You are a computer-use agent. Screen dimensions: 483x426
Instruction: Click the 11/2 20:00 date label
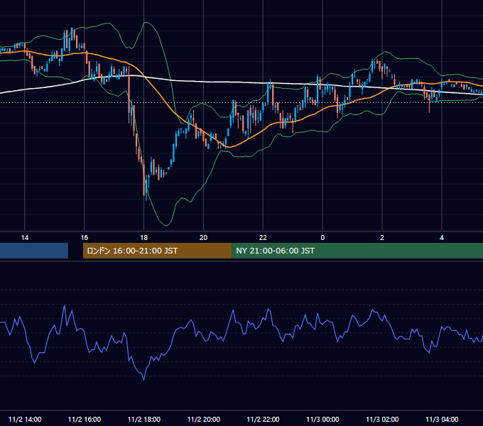pos(204,419)
